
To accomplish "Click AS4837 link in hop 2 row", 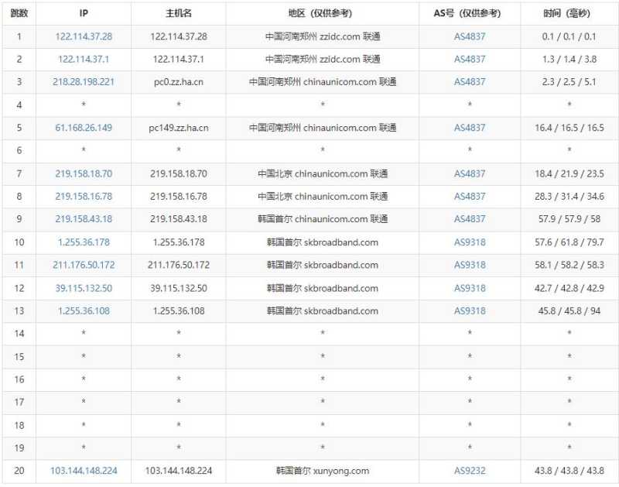I will click(x=470, y=60).
